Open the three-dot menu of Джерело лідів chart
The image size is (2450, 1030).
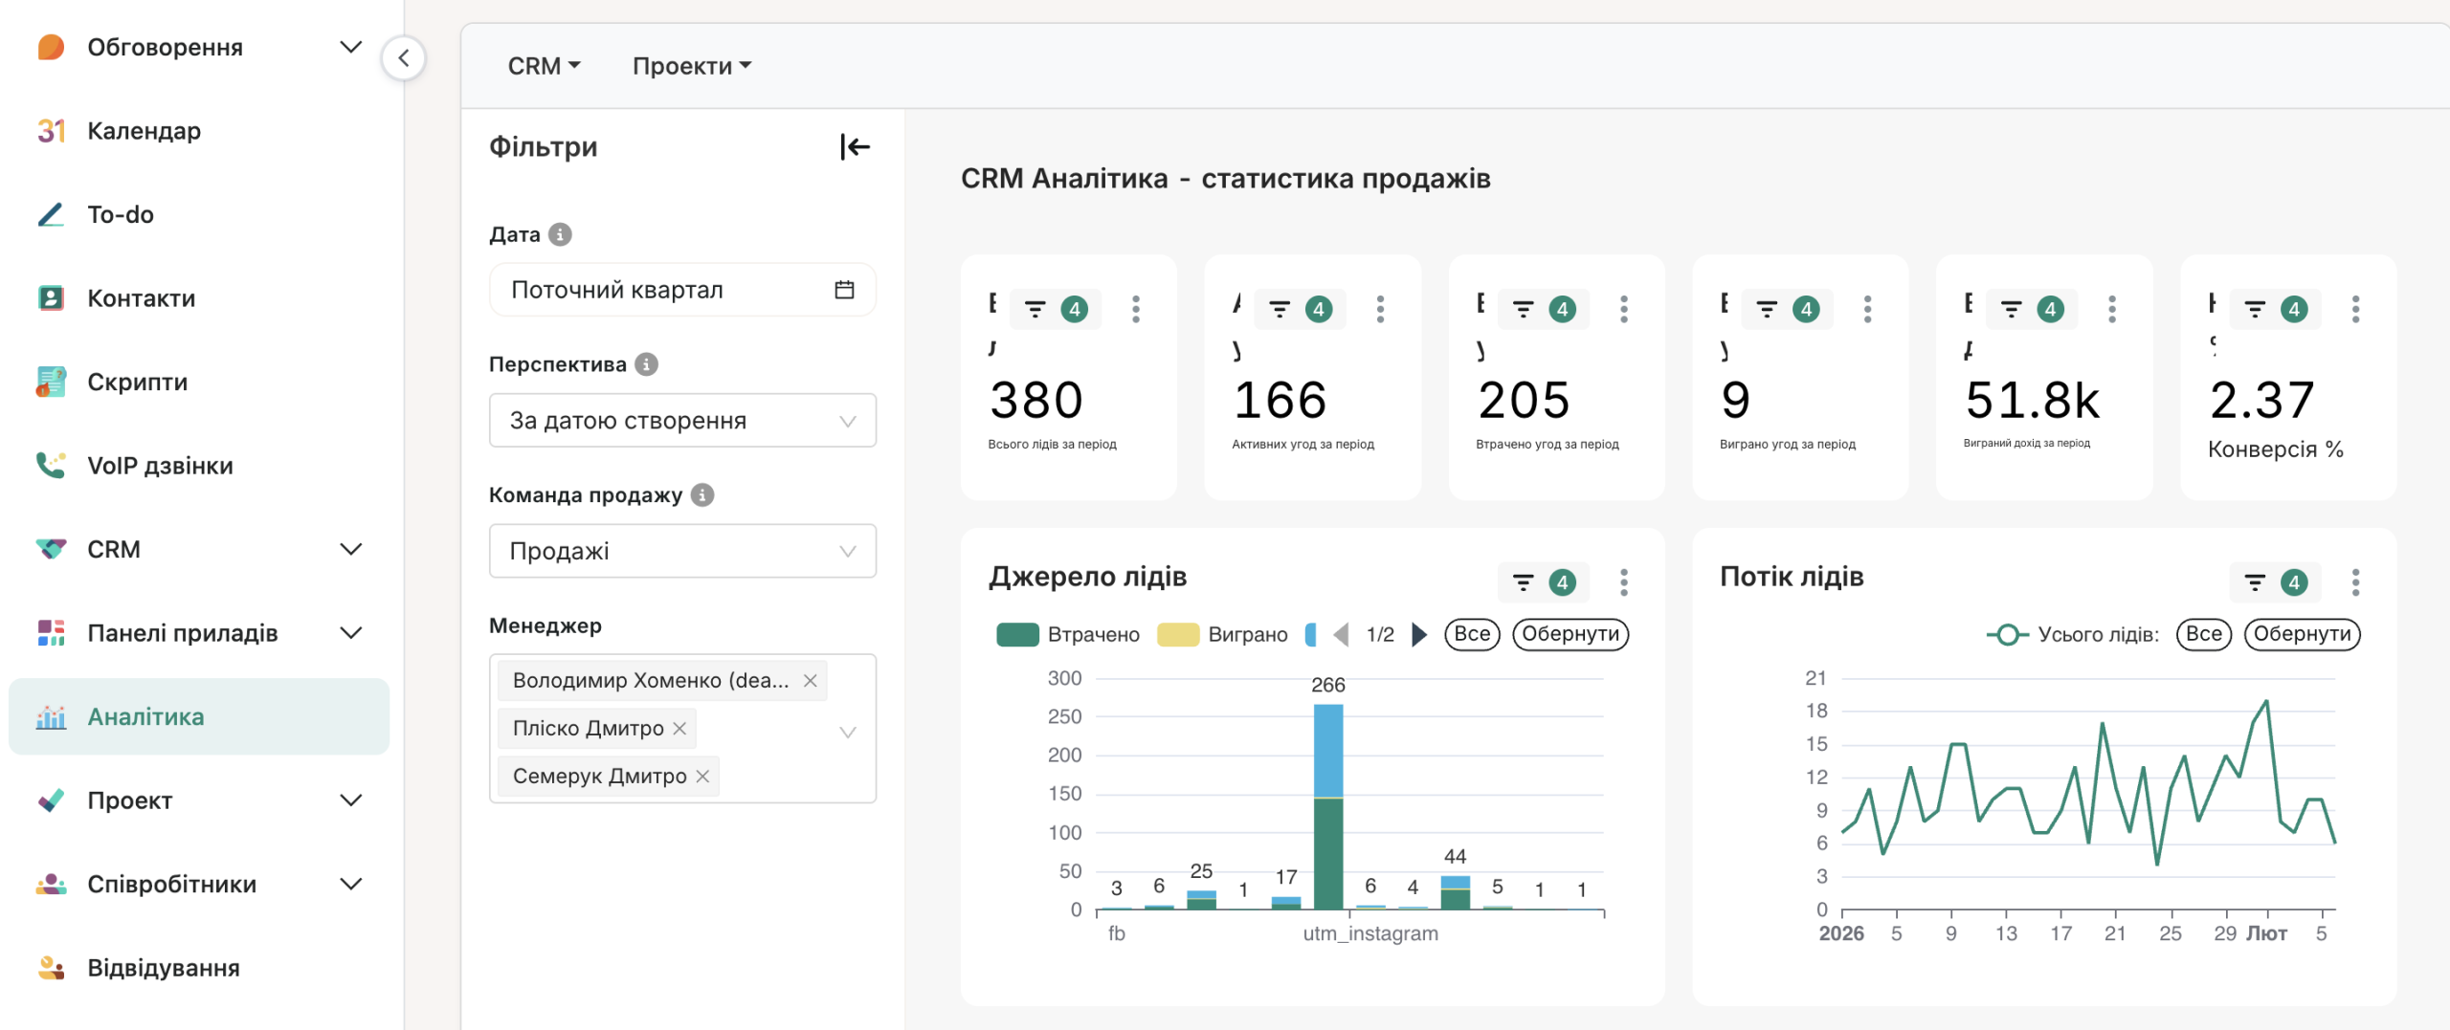[1624, 582]
